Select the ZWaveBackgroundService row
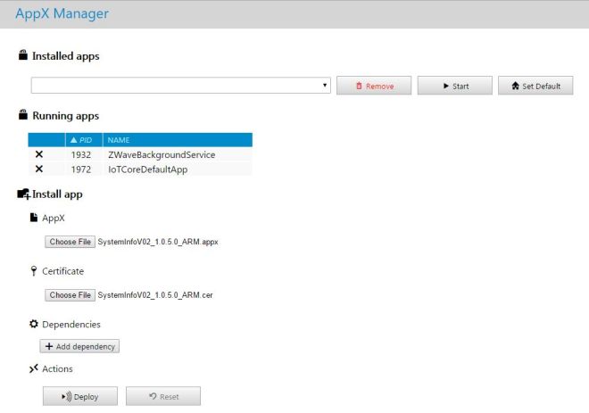The width and height of the screenshot is (589, 413). [155, 154]
